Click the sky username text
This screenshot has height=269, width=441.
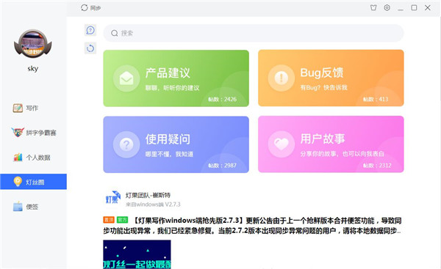tap(33, 68)
